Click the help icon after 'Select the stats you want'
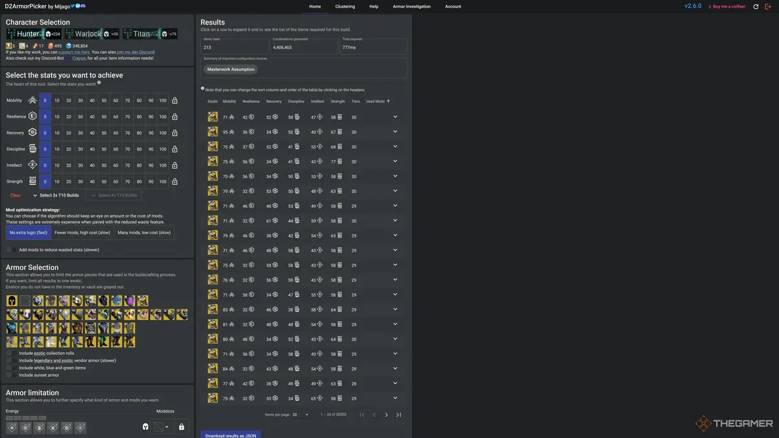This screenshot has height=438, width=779. 99,83
